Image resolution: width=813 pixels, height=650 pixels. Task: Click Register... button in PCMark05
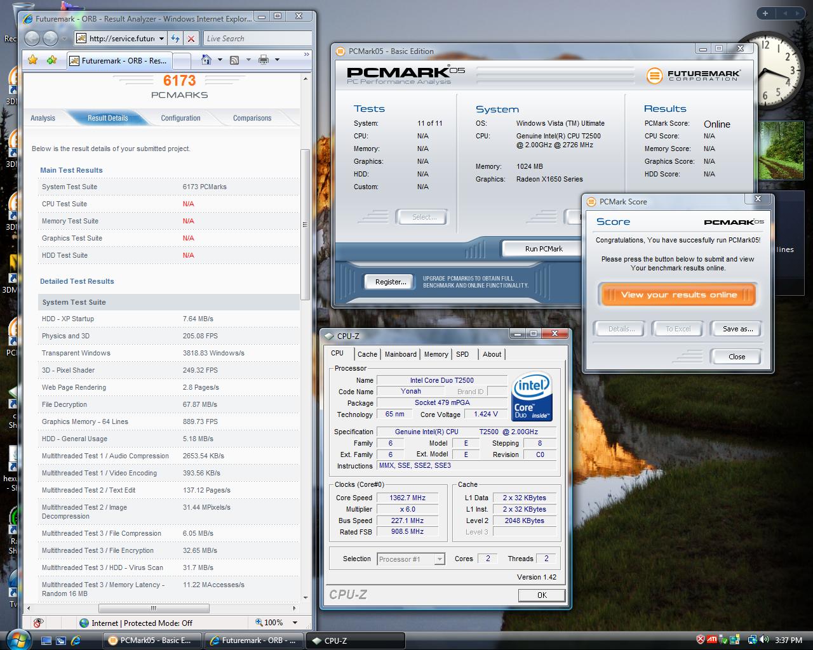(x=391, y=282)
